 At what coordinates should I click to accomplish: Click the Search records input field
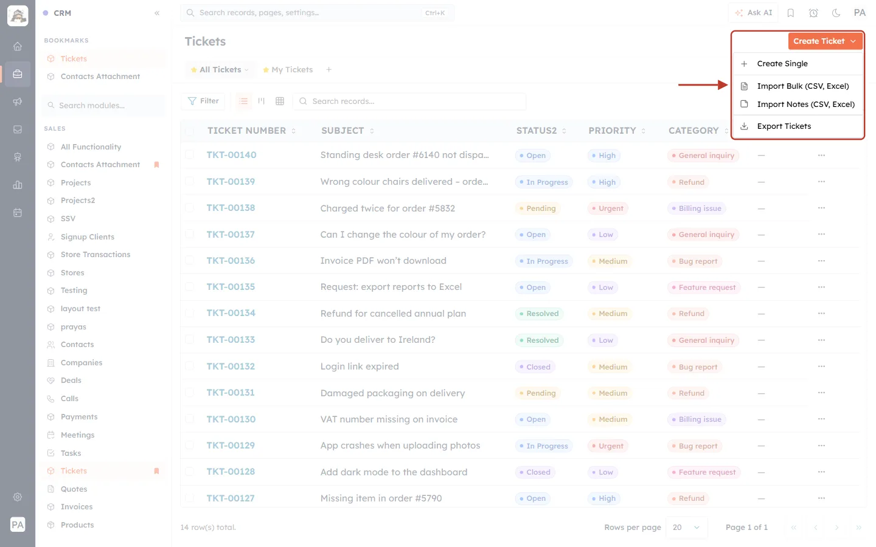[409, 101]
